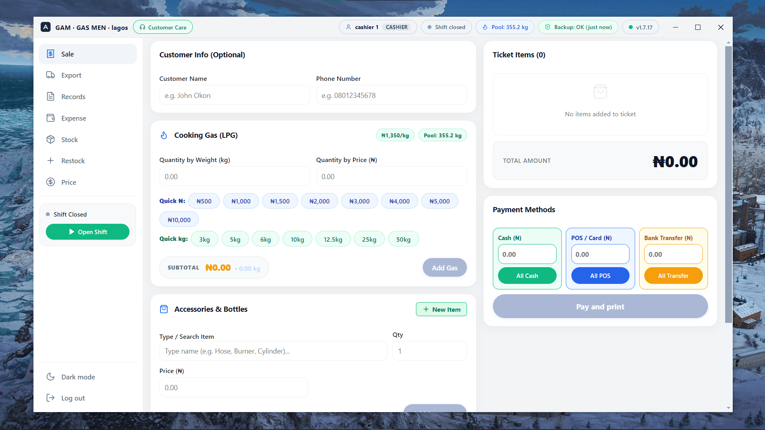Image resolution: width=765 pixels, height=430 pixels.
Task: Choose quick weight 50kg
Action: click(403, 239)
